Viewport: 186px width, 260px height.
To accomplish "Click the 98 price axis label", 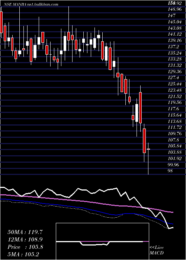I will [170, 171].
